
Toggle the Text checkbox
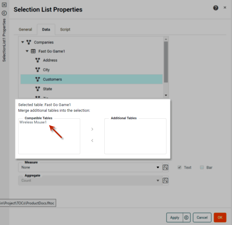pos(180,167)
